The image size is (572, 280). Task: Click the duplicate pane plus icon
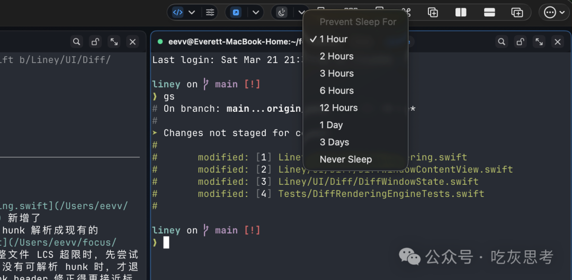433,12
